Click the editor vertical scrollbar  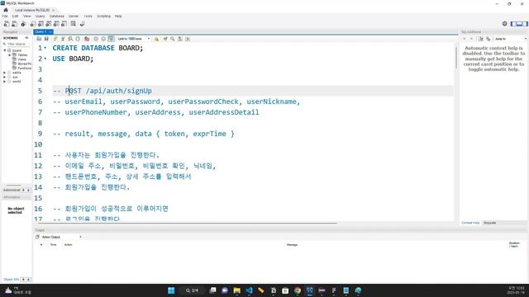(x=456, y=57)
